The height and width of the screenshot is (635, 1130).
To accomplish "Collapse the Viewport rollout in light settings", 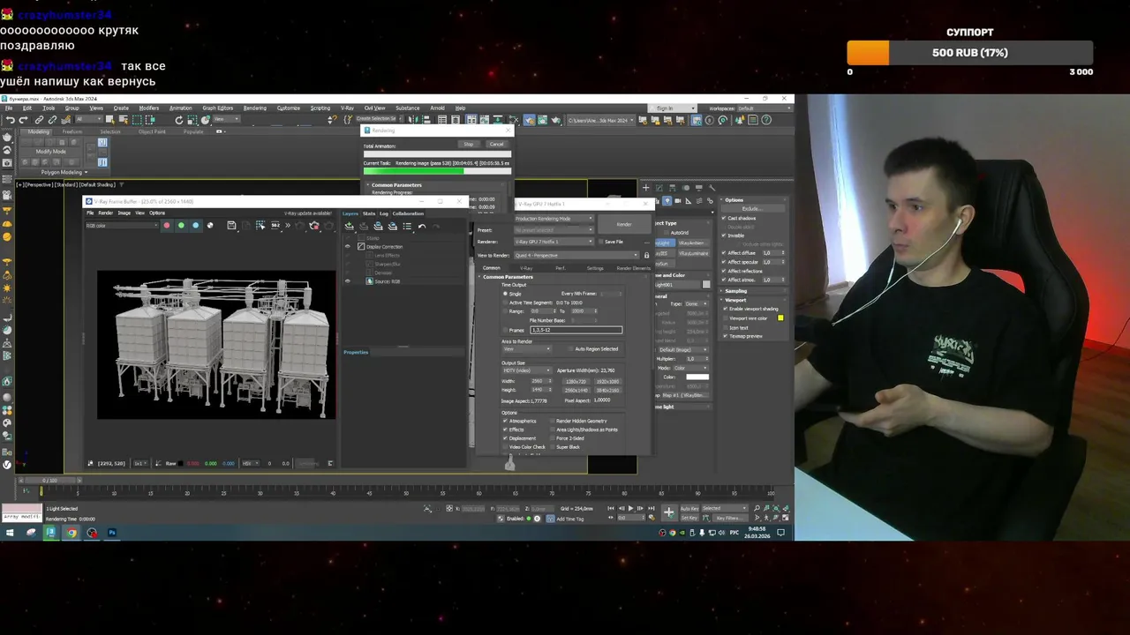I will (x=735, y=300).
